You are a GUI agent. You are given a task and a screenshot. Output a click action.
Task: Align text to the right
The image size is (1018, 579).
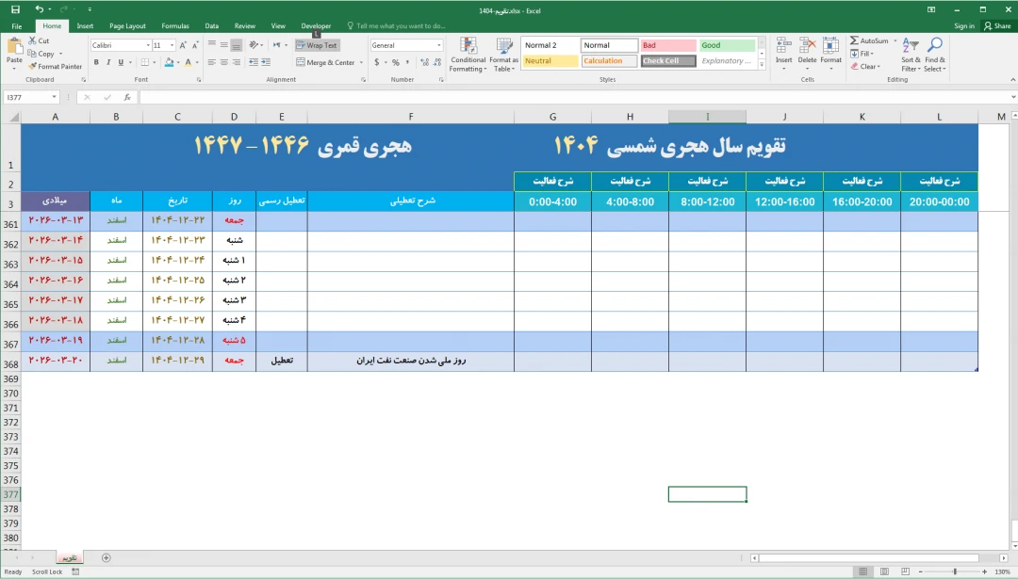[x=237, y=62]
